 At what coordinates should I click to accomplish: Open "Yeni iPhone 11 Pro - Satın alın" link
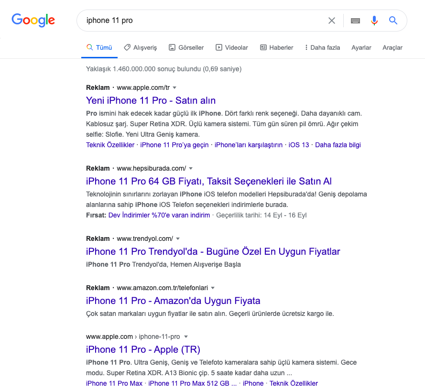tap(151, 100)
